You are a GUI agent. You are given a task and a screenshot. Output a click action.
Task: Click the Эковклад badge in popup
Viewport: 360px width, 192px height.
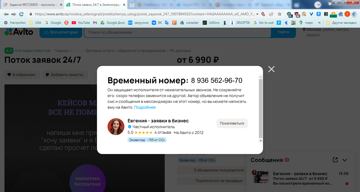(x=147, y=140)
